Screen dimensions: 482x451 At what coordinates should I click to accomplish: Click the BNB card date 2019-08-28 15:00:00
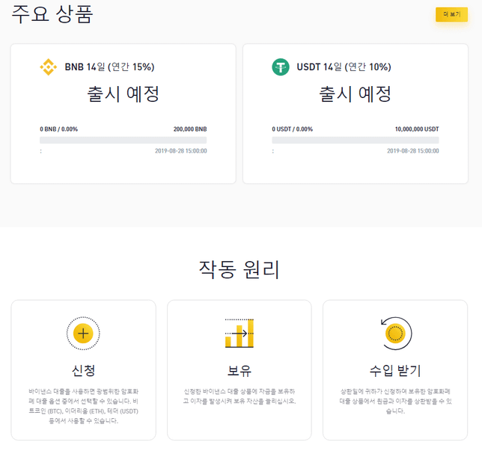click(181, 151)
